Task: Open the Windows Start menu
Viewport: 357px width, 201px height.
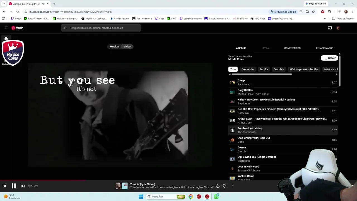Action: [x=141, y=197]
